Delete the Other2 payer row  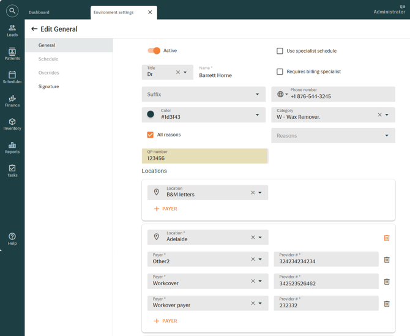point(387,259)
